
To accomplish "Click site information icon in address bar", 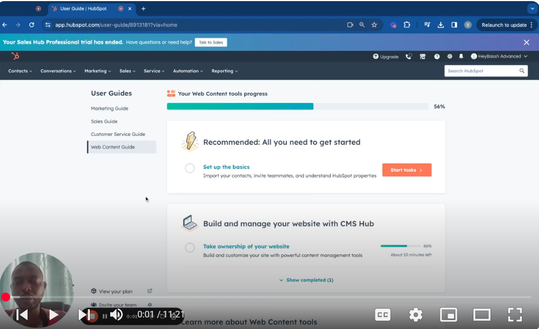I will (x=48, y=25).
